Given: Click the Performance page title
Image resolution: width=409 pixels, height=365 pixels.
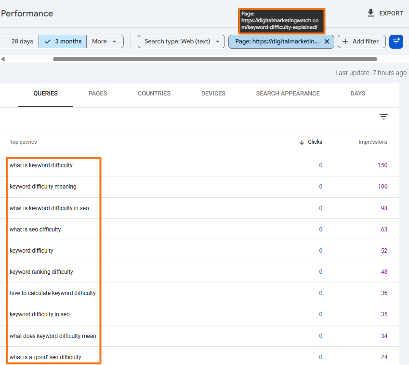Looking at the screenshot, I should tap(27, 14).
